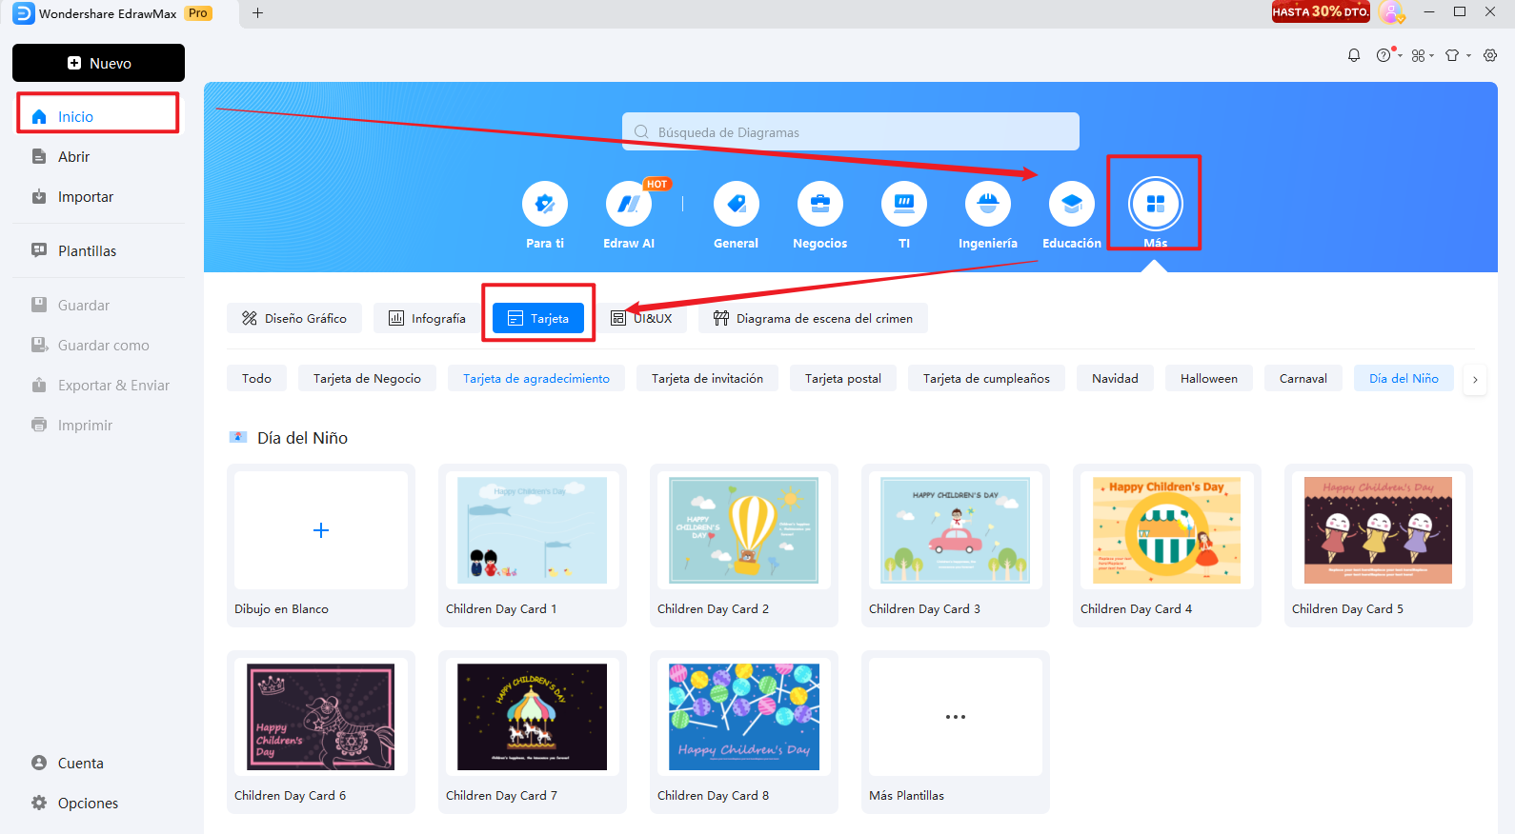Open Plantillas in the sidebar
The image size is (1515, 834).
87,251
